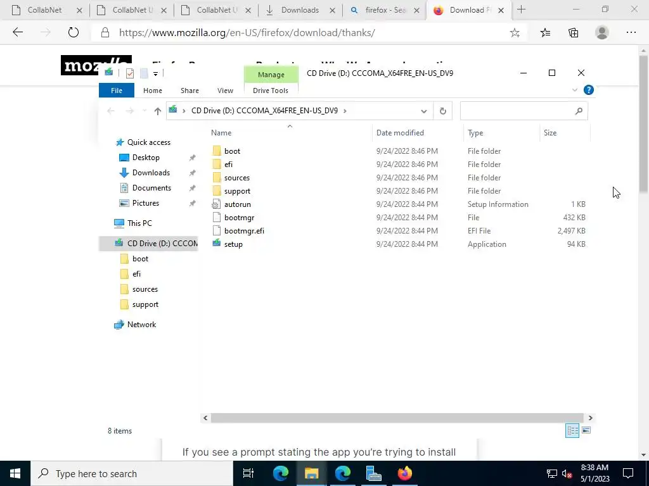
Task: Select Network in navigation pane
Action: point(141,325)
